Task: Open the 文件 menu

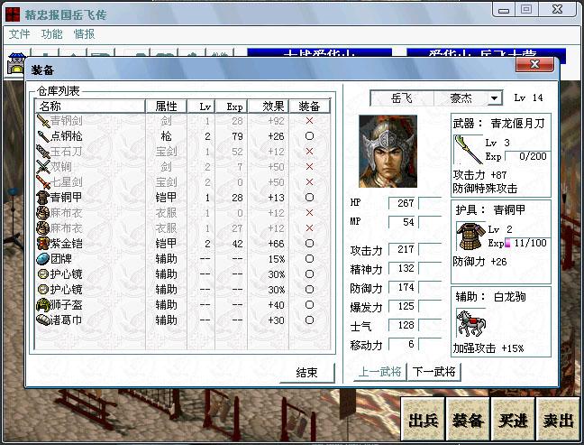Action: tap(19, 34)
